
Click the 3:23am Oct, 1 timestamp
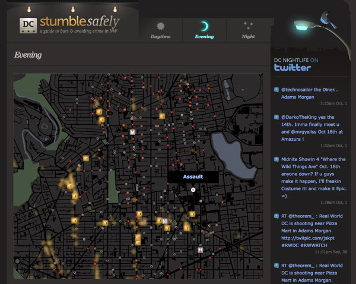pos(333,103)
